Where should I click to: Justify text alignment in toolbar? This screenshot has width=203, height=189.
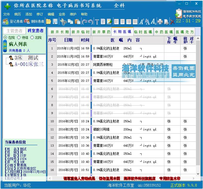[x=135, y=22]
